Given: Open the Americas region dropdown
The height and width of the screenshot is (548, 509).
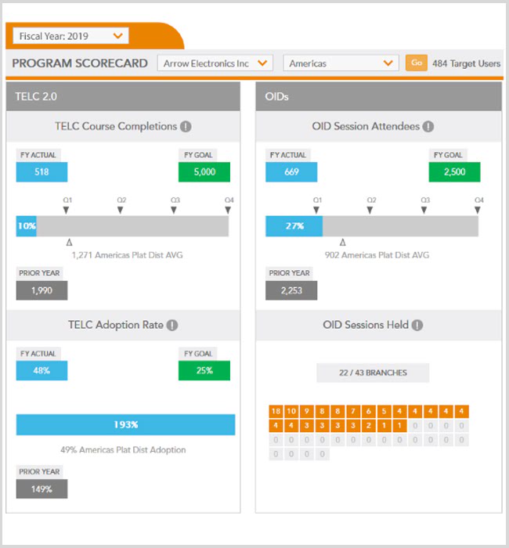Looking at the screenshot, I should [x=341, y=63].
